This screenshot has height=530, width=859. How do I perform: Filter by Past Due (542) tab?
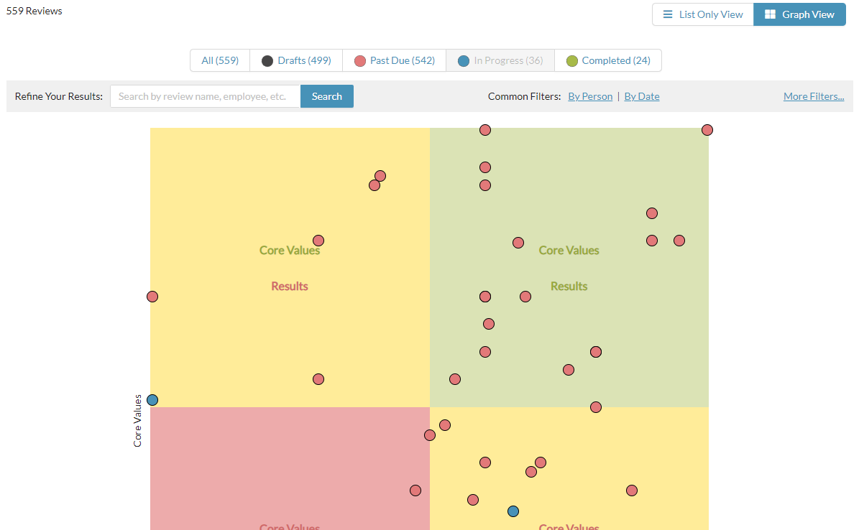pyautogui.click(x=394, y=60)
